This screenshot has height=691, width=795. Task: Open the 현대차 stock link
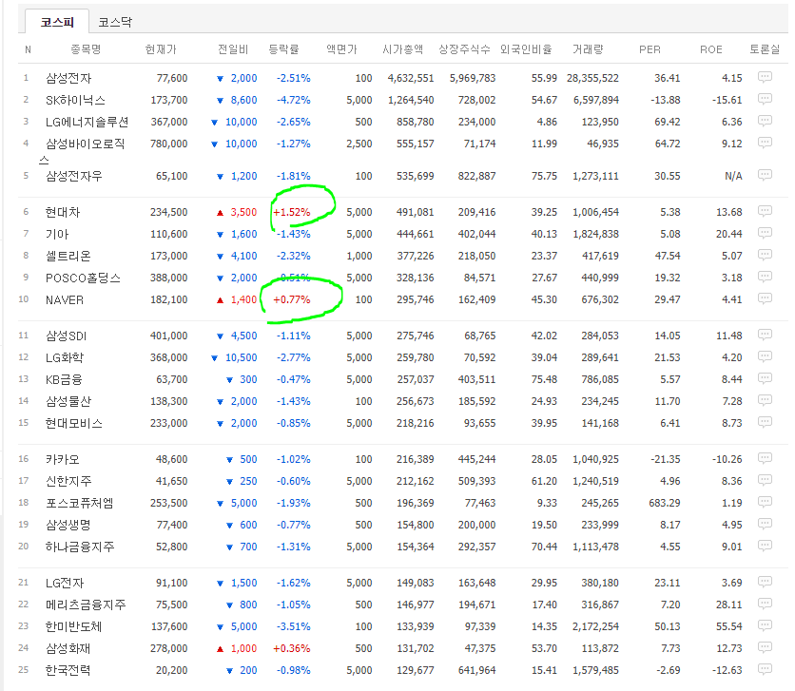(63, 212)
